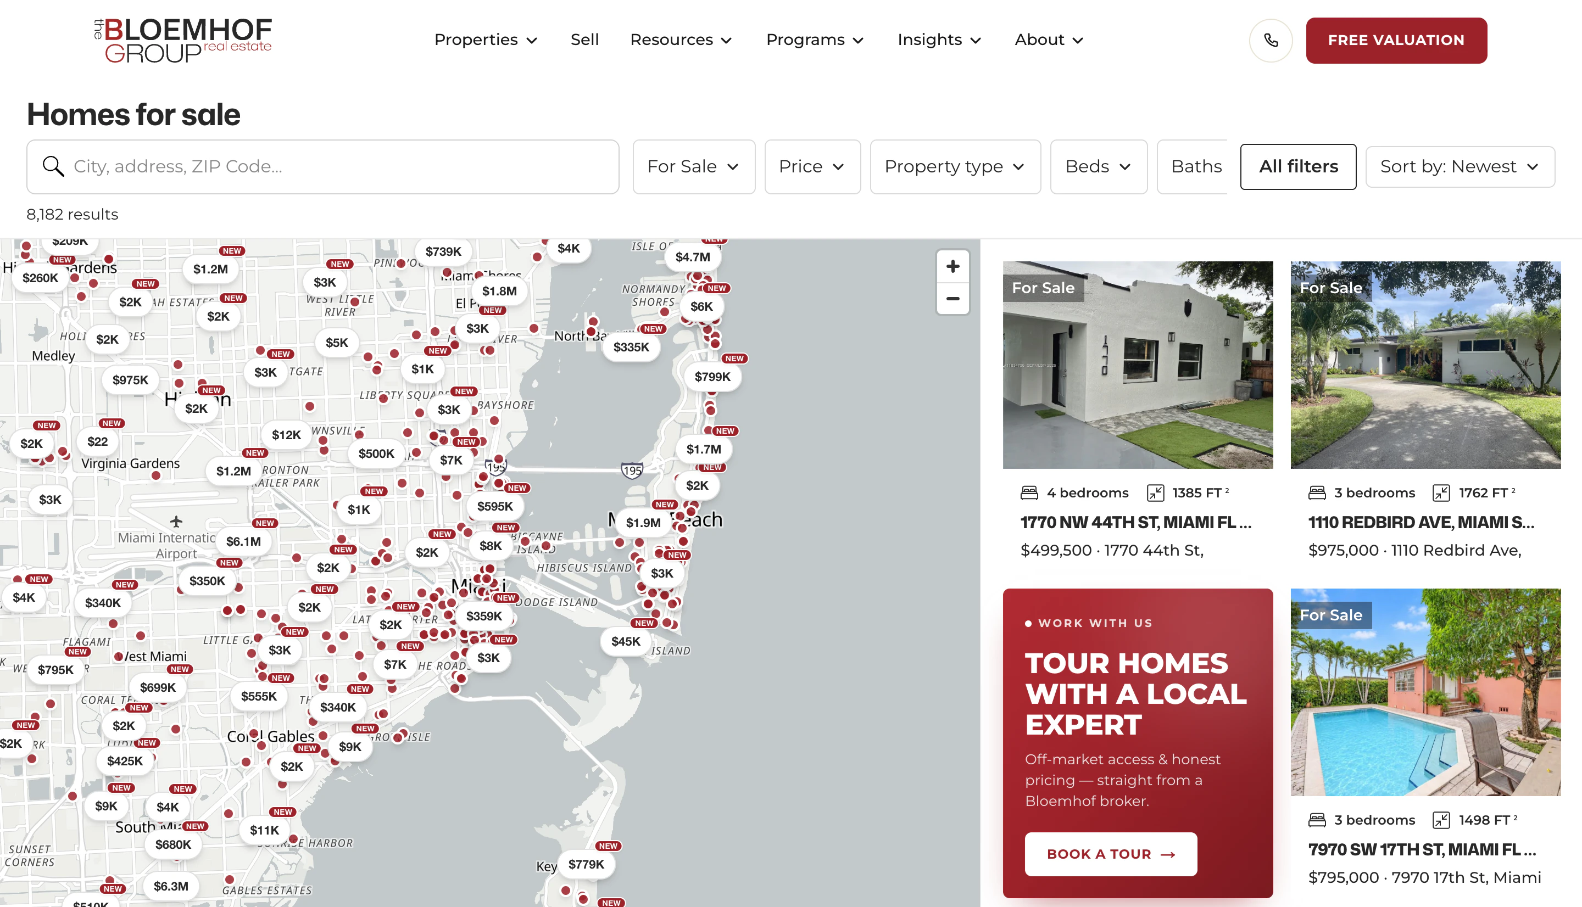Image resolution: width=1582 pixels, height=907 pixels.
Task: Open 1770 NW 44TH ST listing title
Action: click(x=1135, y=523)
